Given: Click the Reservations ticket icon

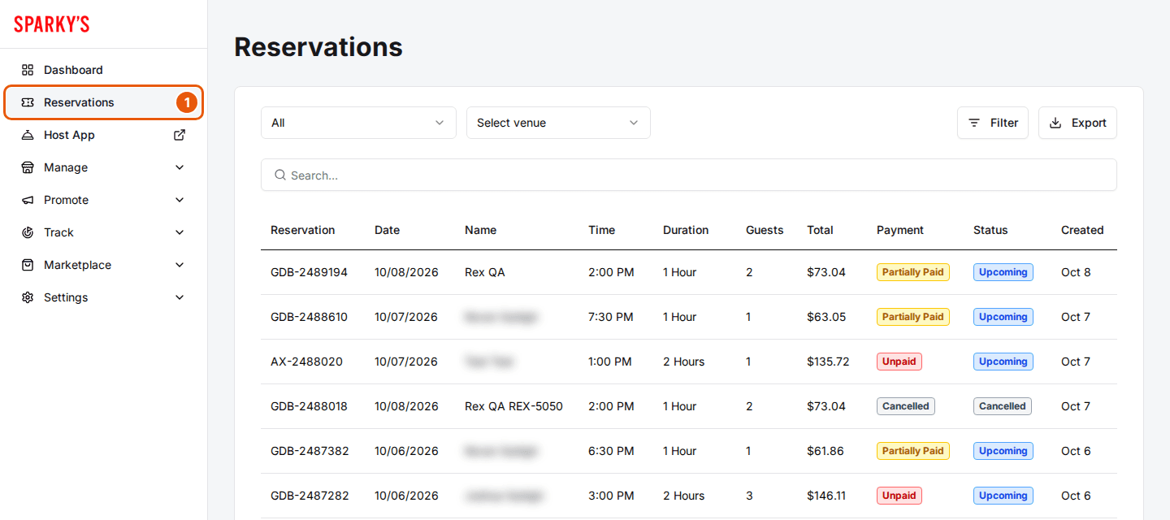Looking at the screenshot, I should click(x=28, y=102).
